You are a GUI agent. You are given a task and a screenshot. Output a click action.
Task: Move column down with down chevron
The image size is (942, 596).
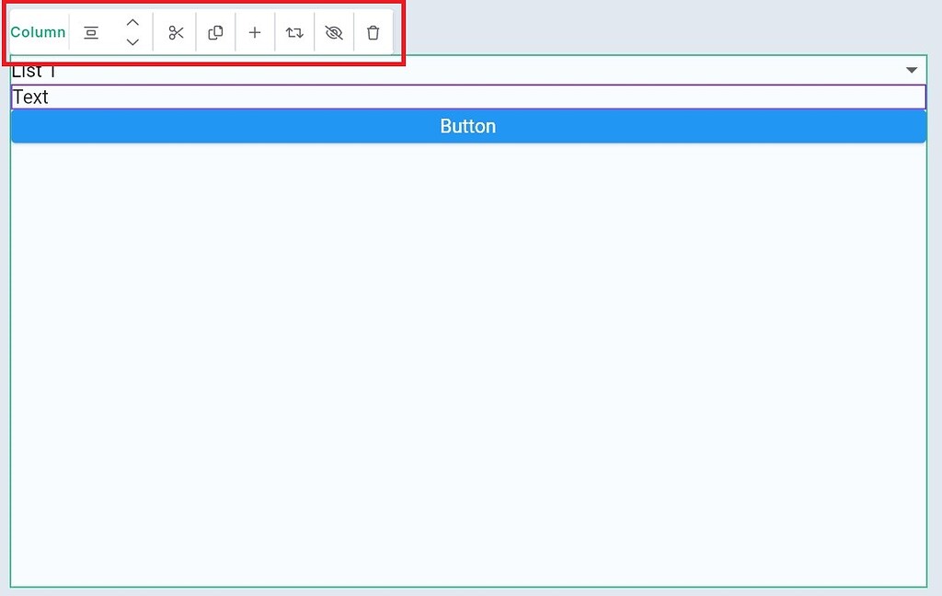point(132,42)
